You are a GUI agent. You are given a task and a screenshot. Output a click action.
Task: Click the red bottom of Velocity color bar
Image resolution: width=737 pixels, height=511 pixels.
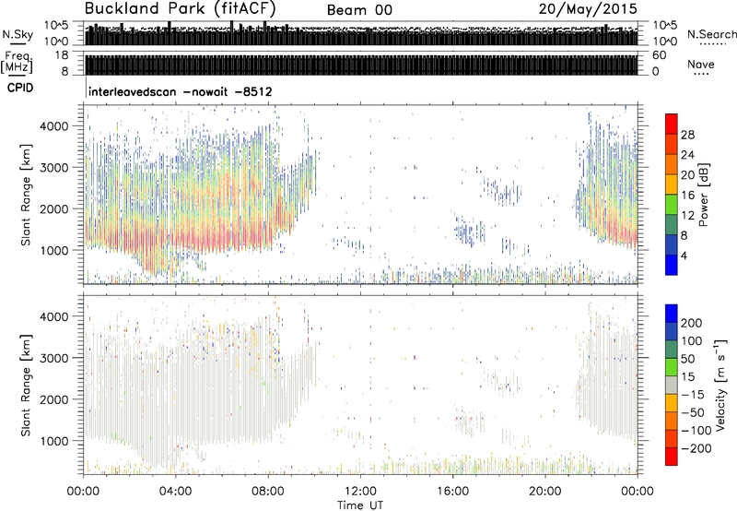coord(672,457)
